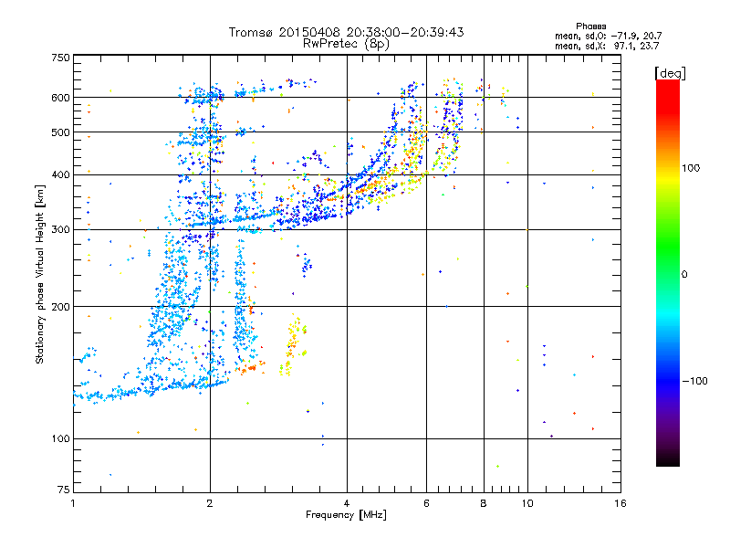
Task: Select the 'mean, sd,O: -71.9, 20.7' line
Action: click(608, 36)
